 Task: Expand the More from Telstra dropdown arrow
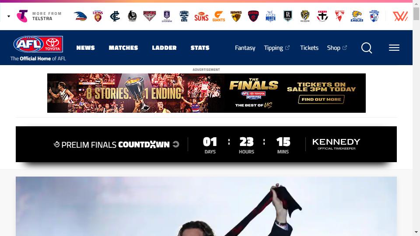coord(9,16)
